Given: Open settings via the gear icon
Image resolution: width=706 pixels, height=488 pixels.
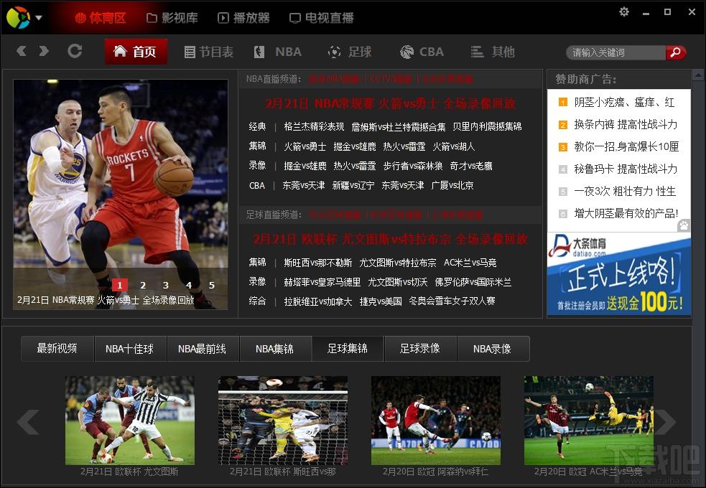Looking at the screenshot, I should (x=623, y=11).
